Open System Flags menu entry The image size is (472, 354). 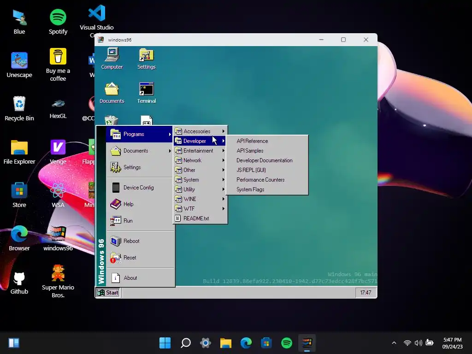pos(267,189)
